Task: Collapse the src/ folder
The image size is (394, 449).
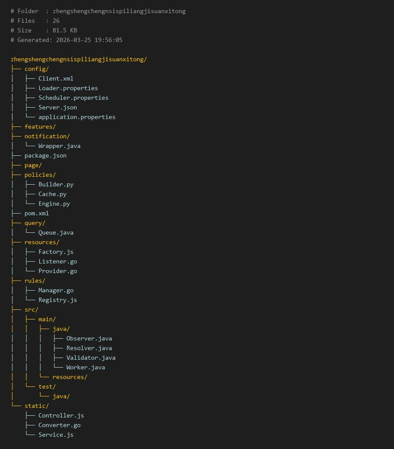Action: click(31, 309)
